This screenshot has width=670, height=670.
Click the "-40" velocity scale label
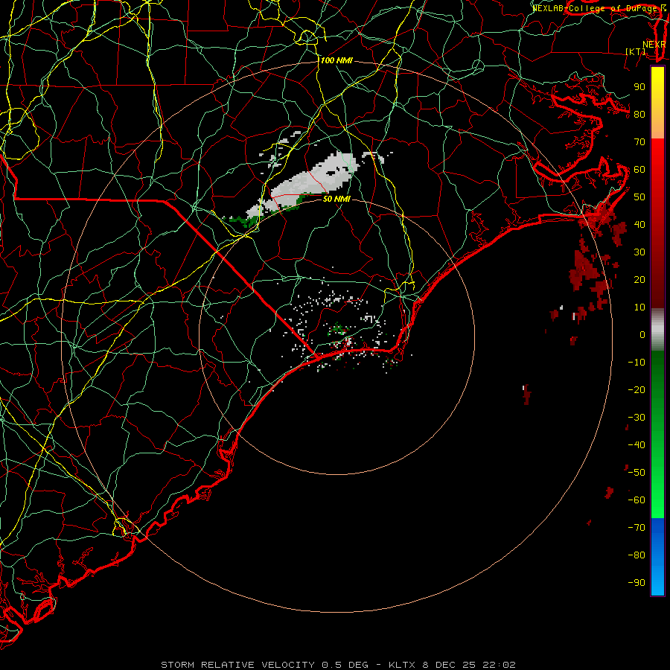coord(636,445)
